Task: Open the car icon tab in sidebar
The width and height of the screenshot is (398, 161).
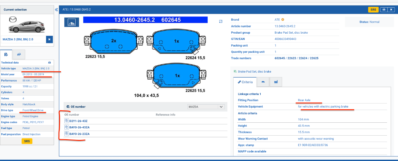Action: tap(19, 54)
